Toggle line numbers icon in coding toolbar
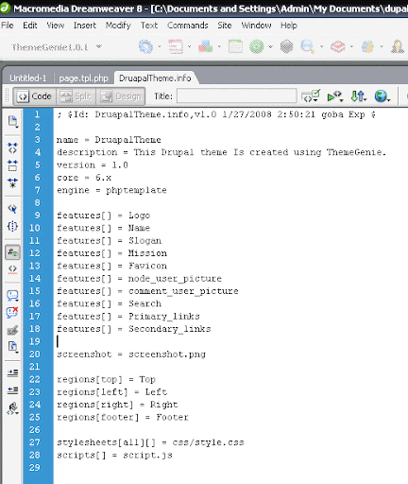The width and height of the screenshot is (408, 484). point(12,252)
